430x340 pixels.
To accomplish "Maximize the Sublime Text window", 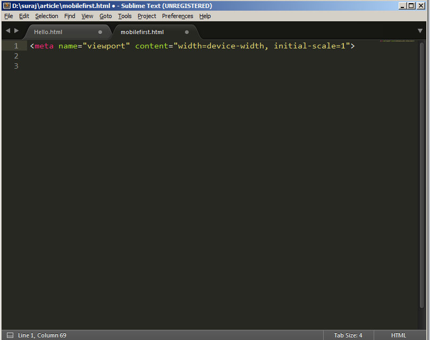I will (x=411, y=5).
